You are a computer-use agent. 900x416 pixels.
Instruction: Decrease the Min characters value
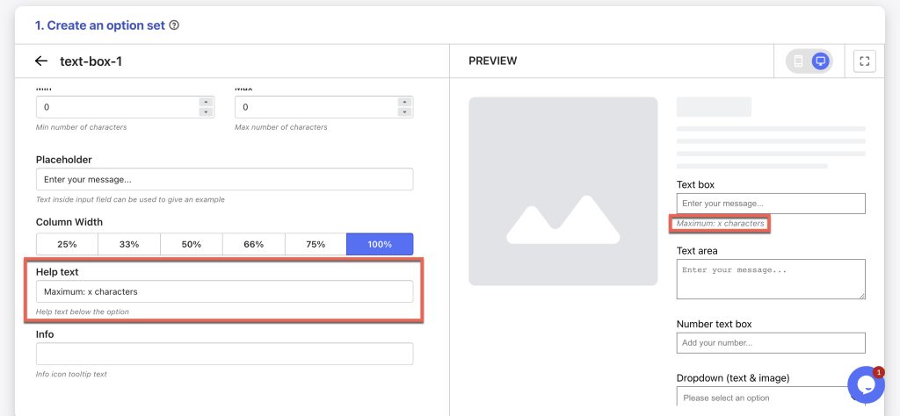pos(206,111)
